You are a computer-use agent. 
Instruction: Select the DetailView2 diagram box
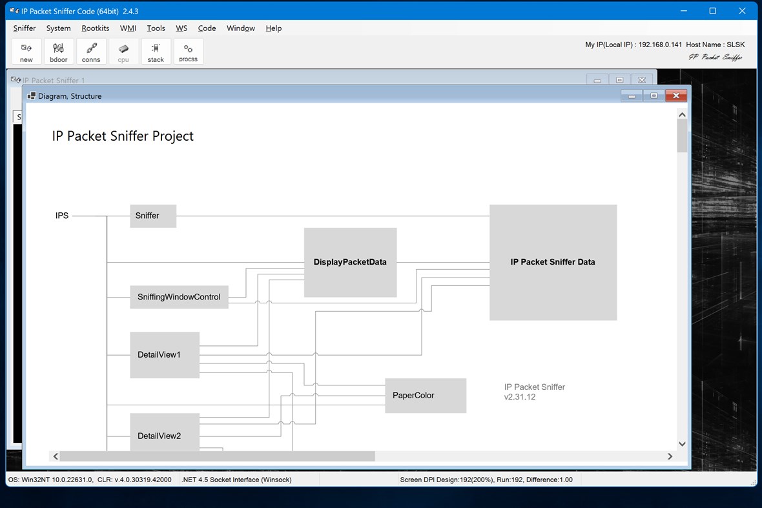tap(165, 432)
